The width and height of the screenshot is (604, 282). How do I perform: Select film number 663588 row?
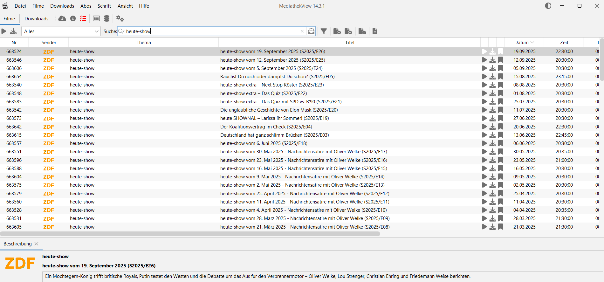pyautogui.click(x=299, y=169)
